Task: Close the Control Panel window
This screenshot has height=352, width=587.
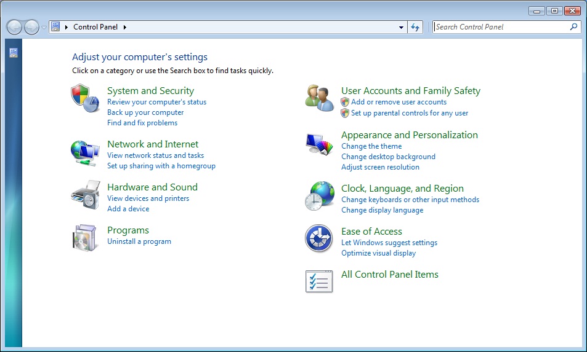Action: tap(572, 11)
